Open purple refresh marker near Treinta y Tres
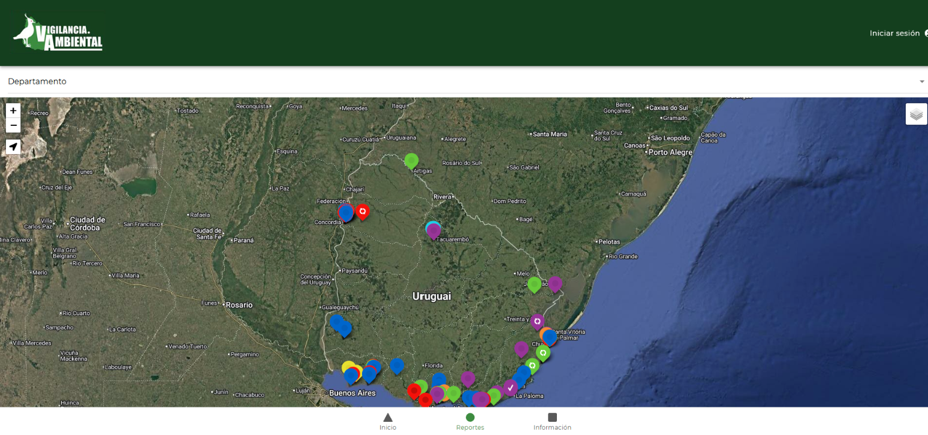928x435 pixels. (537, 322)
